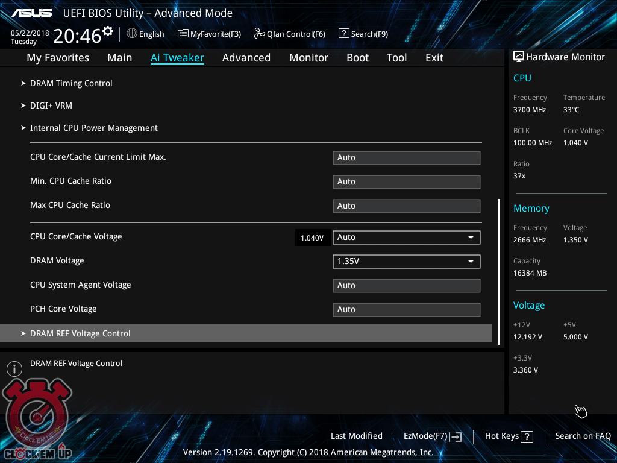Screen dimensions: 617x463
Task: Open the DRAM Voltage dropdown arrow
Action: tap(471, 262)
